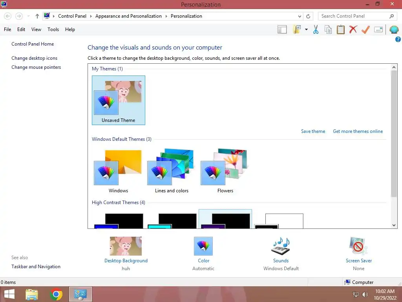Toggle the preview pane toolbar icon
The height and width of the screenshot is (302, 402).
tap(282, 29)
